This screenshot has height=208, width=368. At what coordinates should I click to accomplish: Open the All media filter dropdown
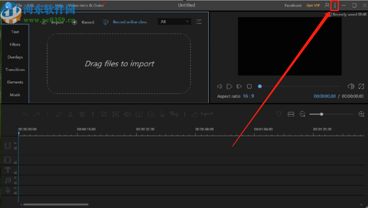coord(174,22)
